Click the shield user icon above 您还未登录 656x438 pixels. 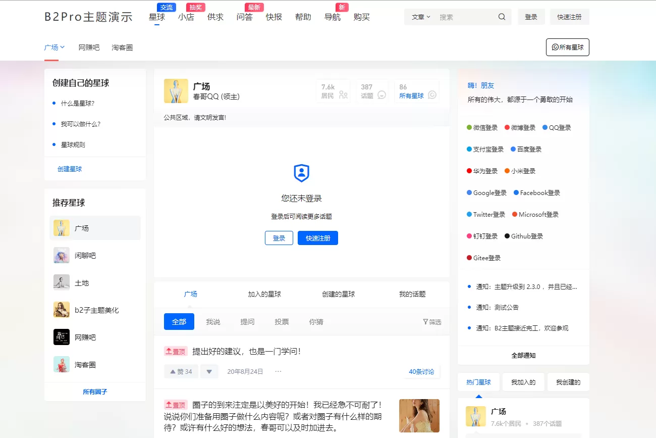click(301, 173)
